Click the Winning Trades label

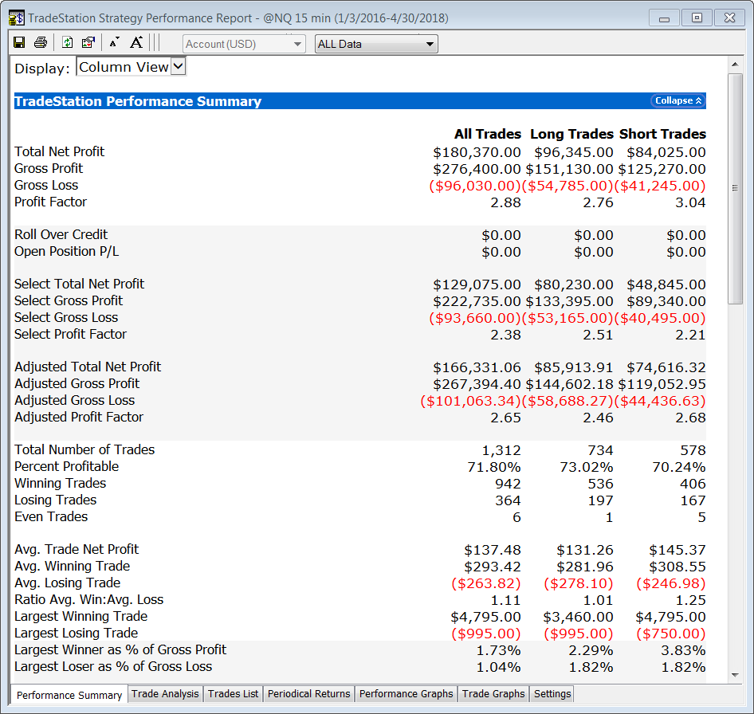tap(60, 483)
